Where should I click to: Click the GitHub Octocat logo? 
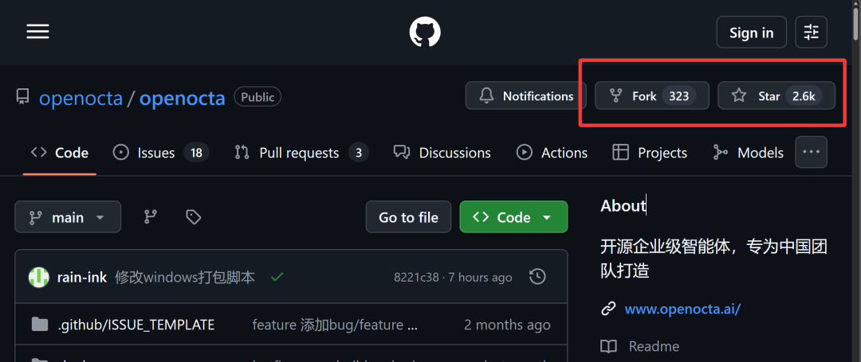coord(425,31)
